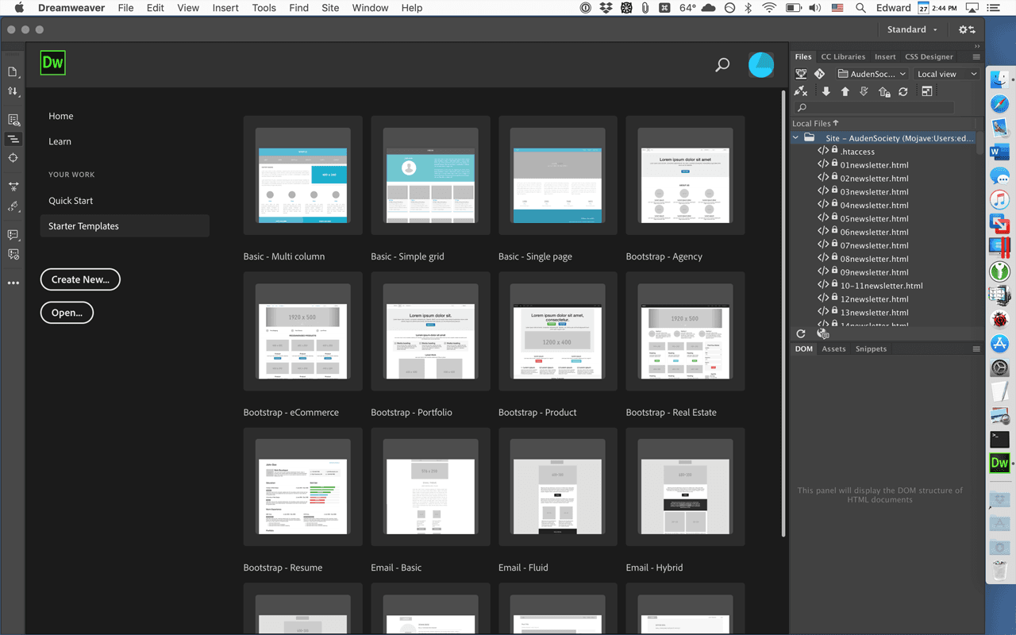Click the Open Documents icon in left toolbar
1016x635 pixels.
tap(13, 71)
